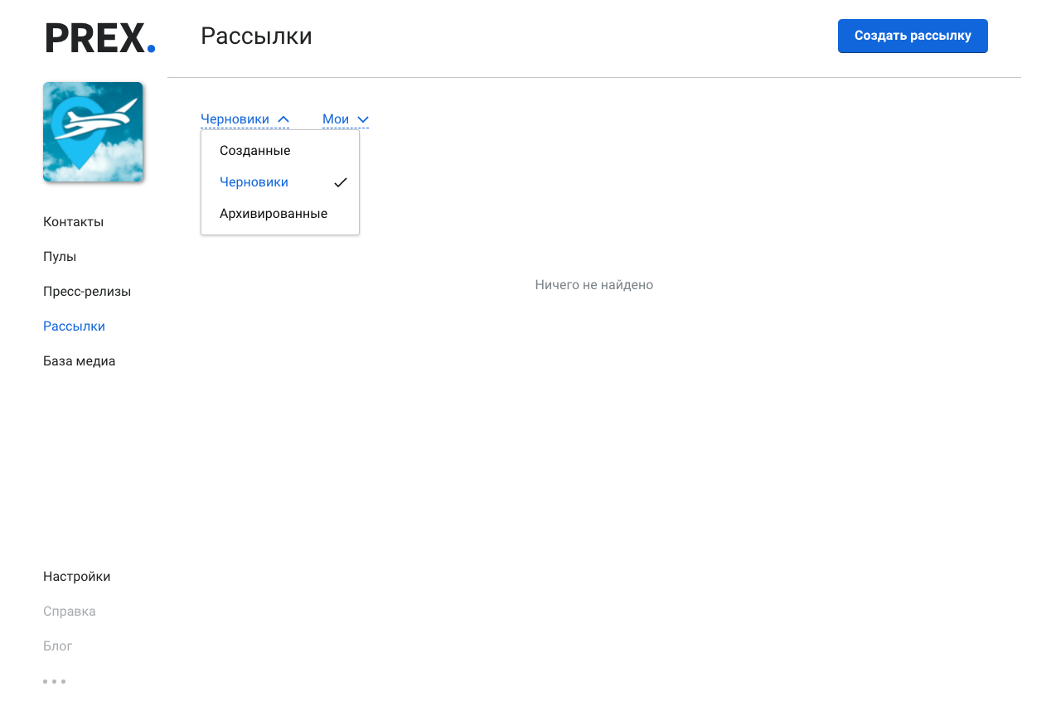Screen dimensions: 1051x706
Task: Collapse the Черновики filter via its up chevron
Action: 283,119
